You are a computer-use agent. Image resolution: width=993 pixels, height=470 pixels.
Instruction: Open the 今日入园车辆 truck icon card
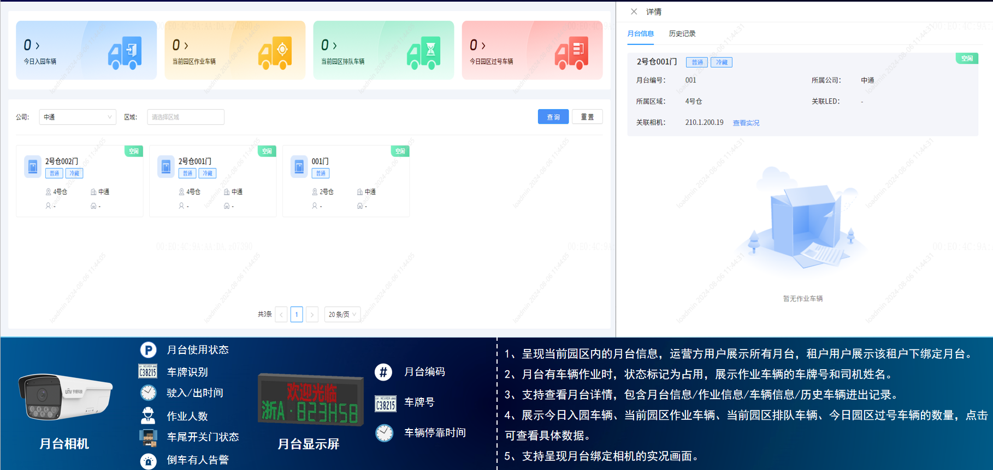tap(125, 52)
